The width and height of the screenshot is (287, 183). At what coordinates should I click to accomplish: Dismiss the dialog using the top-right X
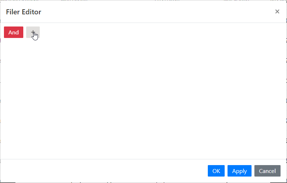277,12
